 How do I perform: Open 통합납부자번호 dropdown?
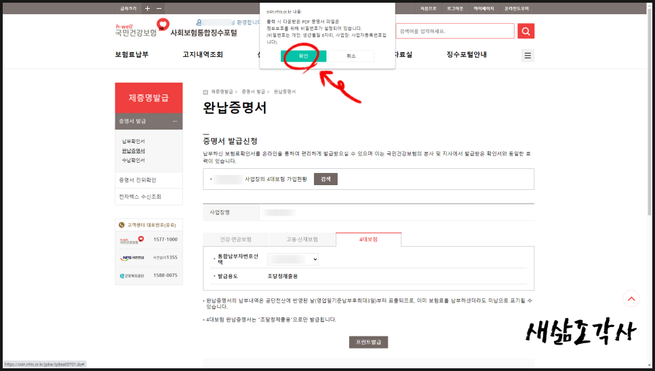coord(293,260)
